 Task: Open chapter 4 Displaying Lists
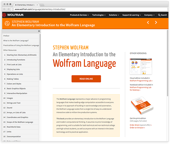click(x=21, y=69)
